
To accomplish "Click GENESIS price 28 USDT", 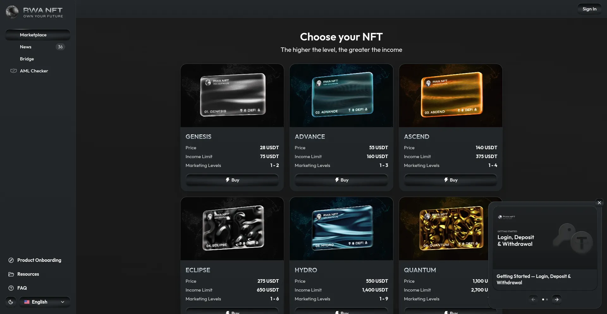I will 269,148.
